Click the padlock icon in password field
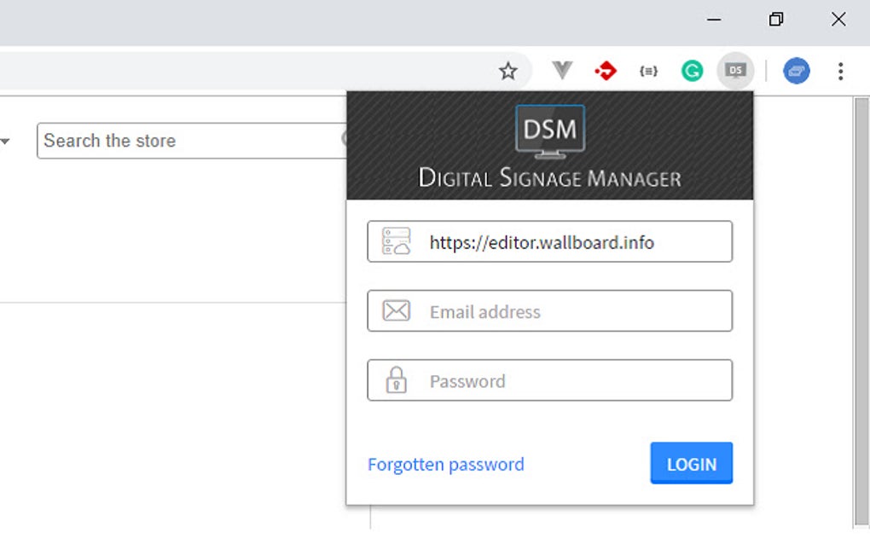 click(x=397, y=380)
